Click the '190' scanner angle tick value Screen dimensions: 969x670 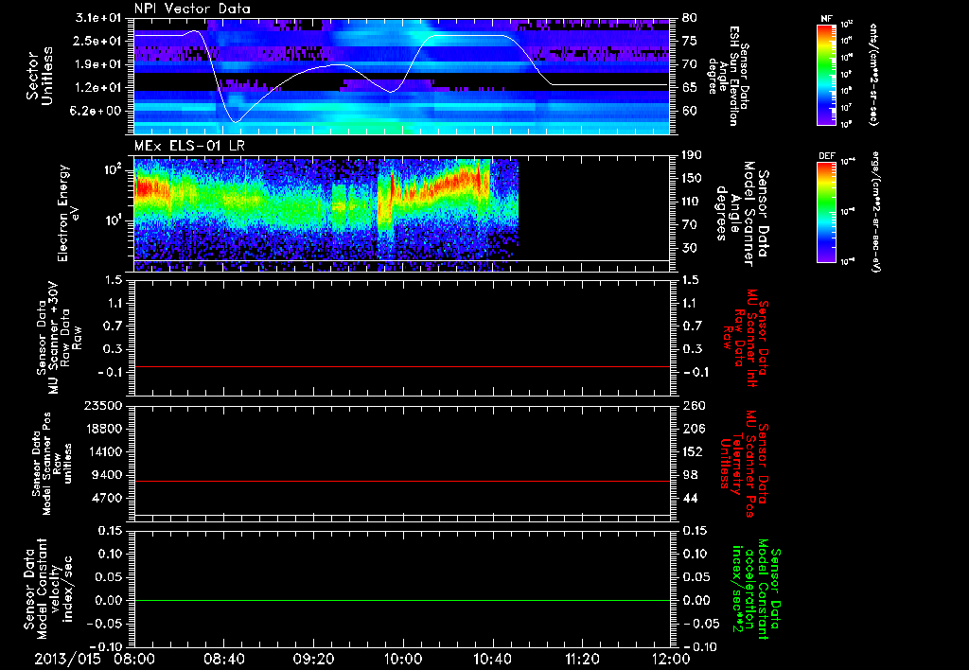coord(693,155)
